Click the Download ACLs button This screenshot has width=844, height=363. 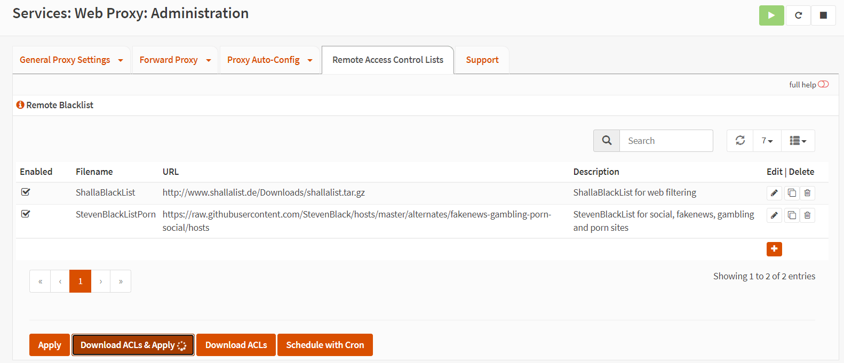236,345
